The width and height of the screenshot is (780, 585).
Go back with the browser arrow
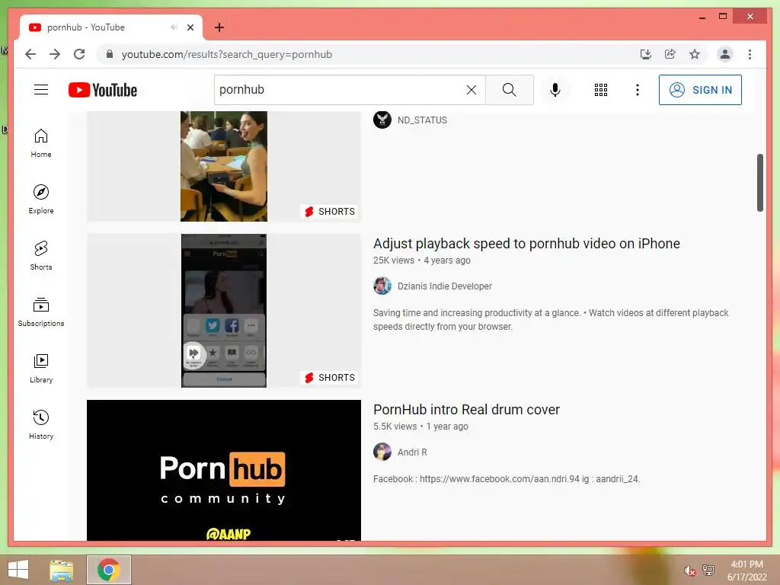coord(30,54)
